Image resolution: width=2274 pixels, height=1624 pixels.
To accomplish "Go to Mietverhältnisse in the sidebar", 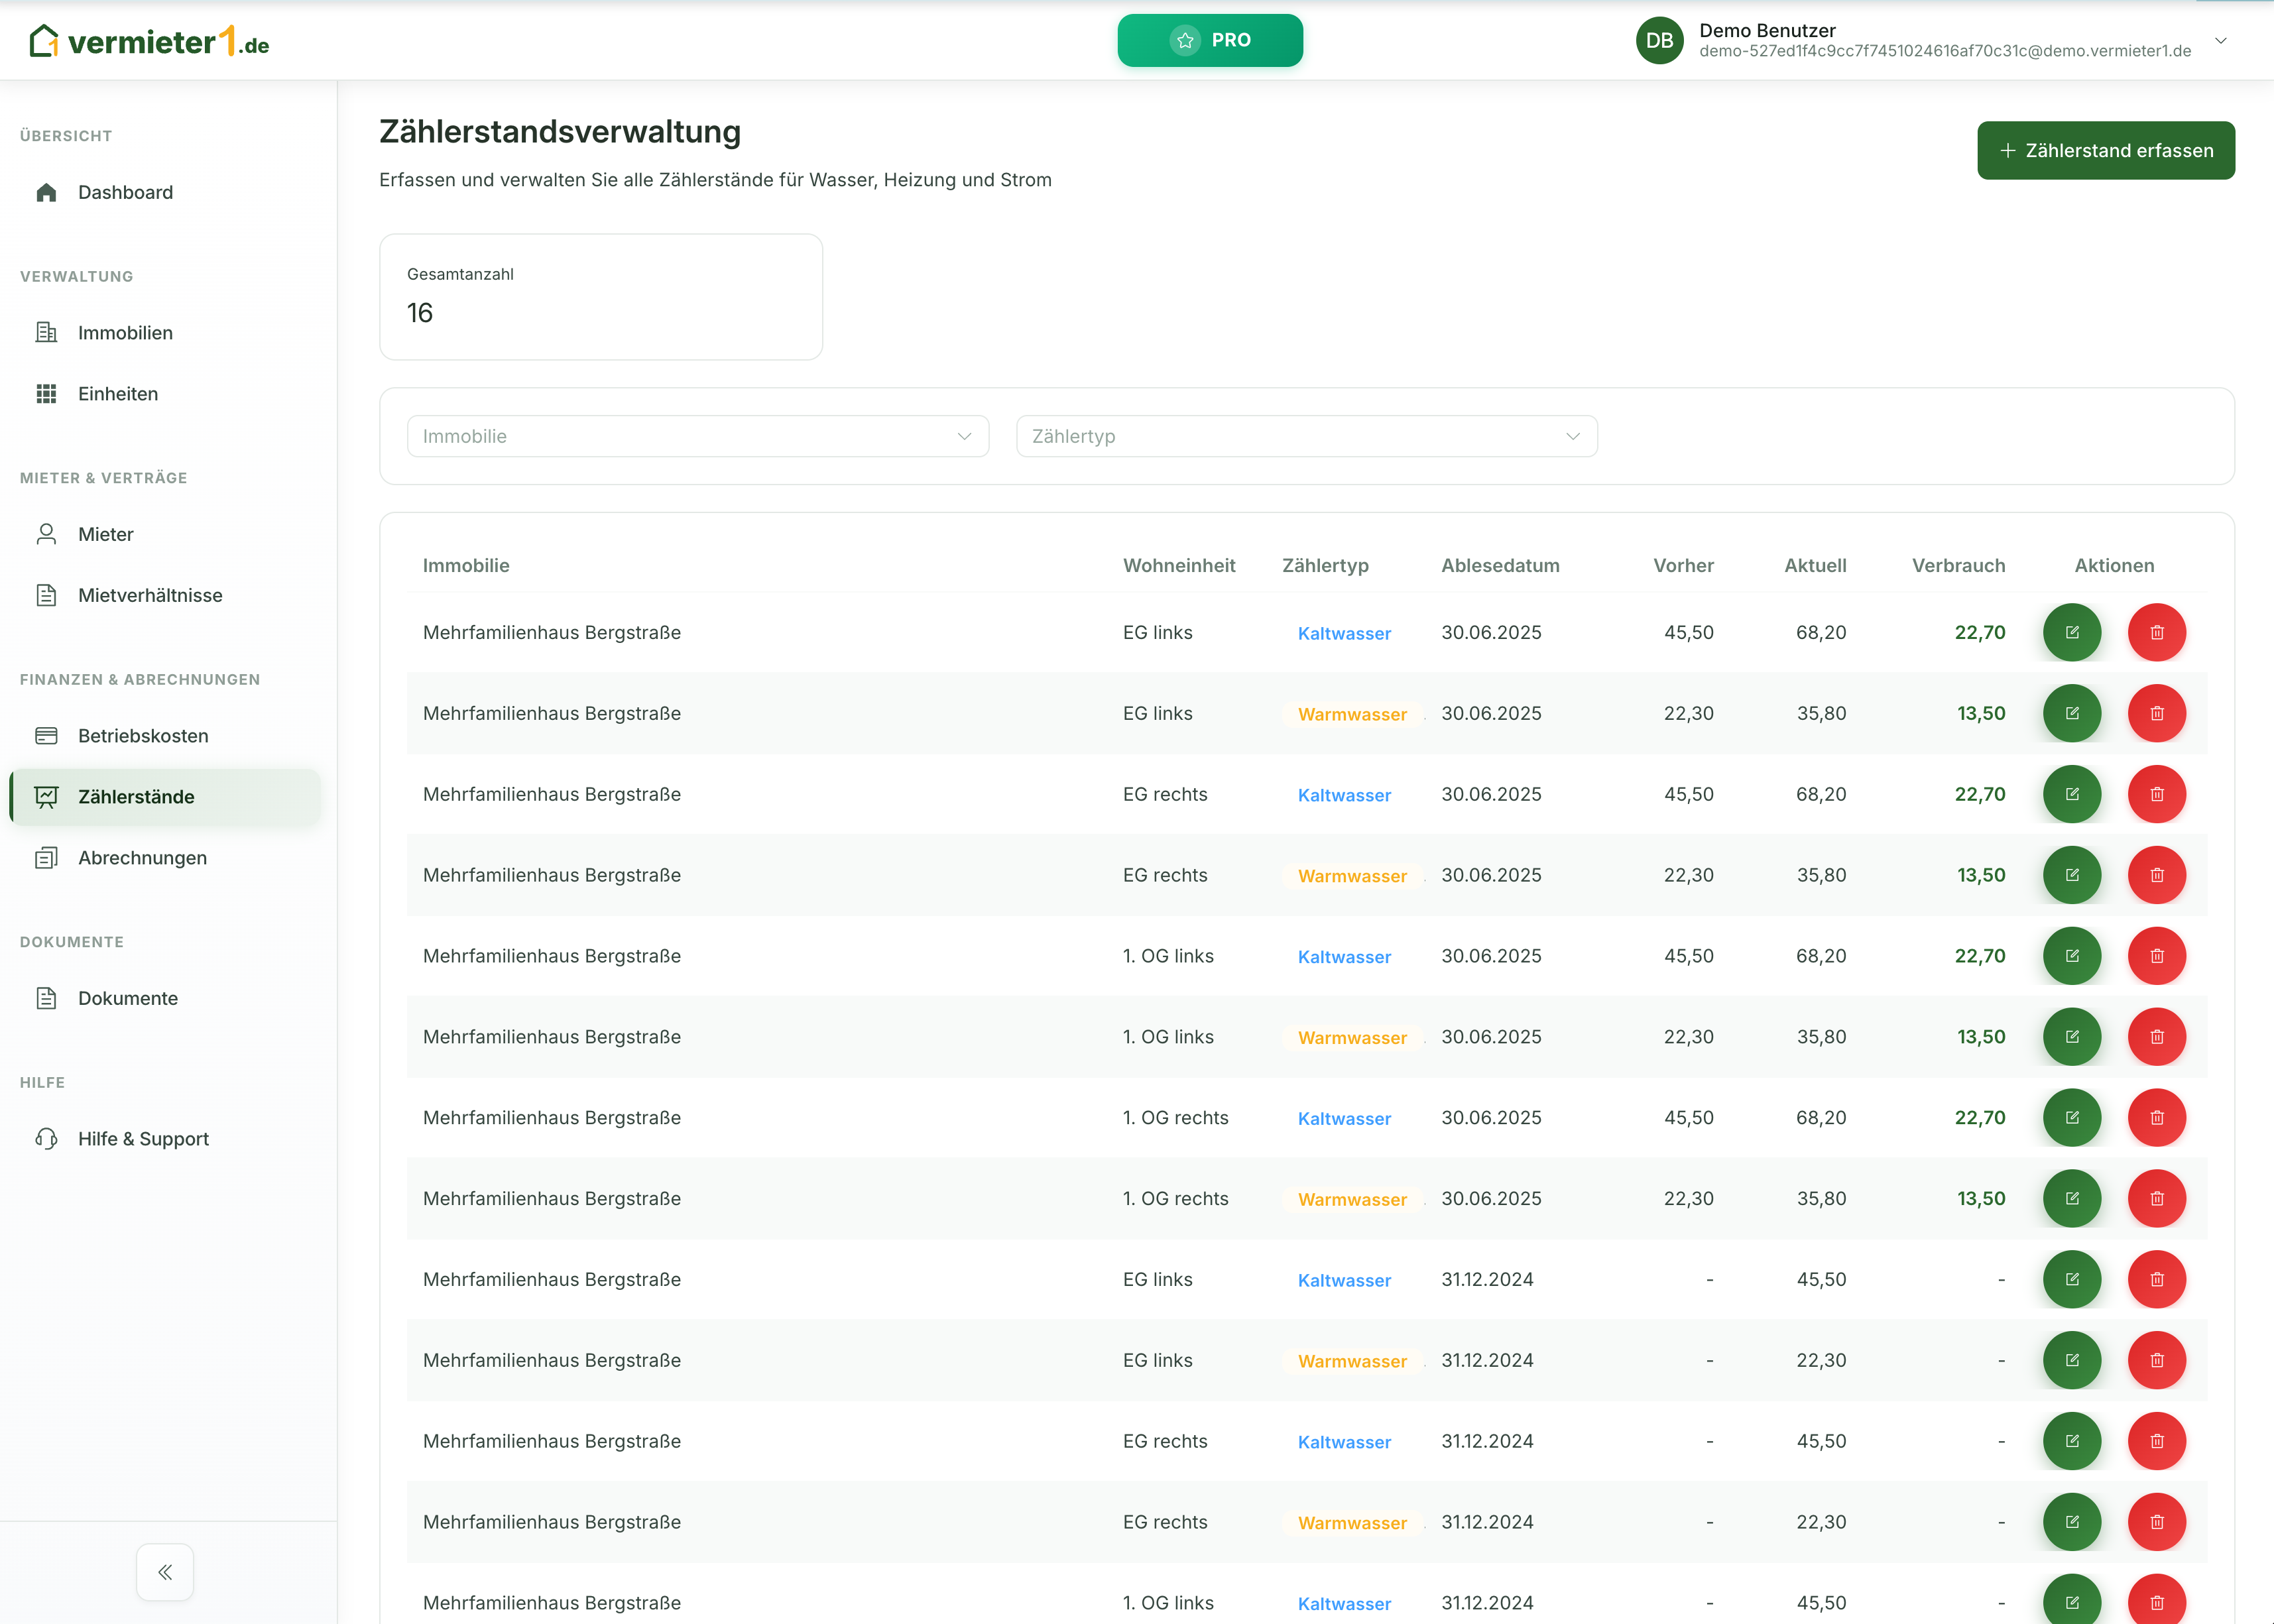I will coord(150,595).
